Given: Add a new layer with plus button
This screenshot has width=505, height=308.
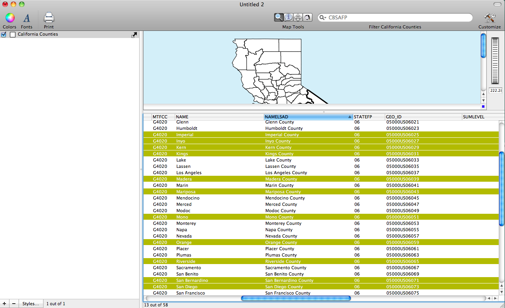Looking at the screenshot, I should [4, 304].
